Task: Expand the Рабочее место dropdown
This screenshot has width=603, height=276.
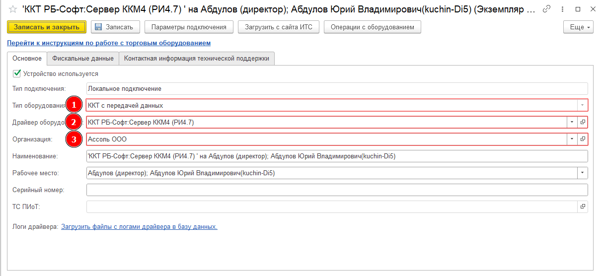Action: pyautogui.click(x=582, y=173)
